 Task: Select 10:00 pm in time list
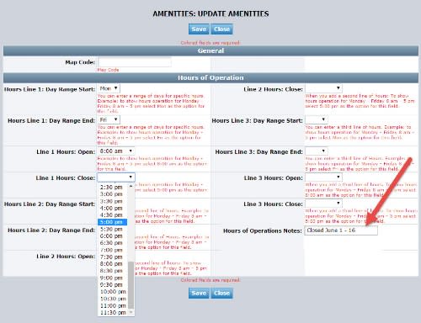click(113, 292)
